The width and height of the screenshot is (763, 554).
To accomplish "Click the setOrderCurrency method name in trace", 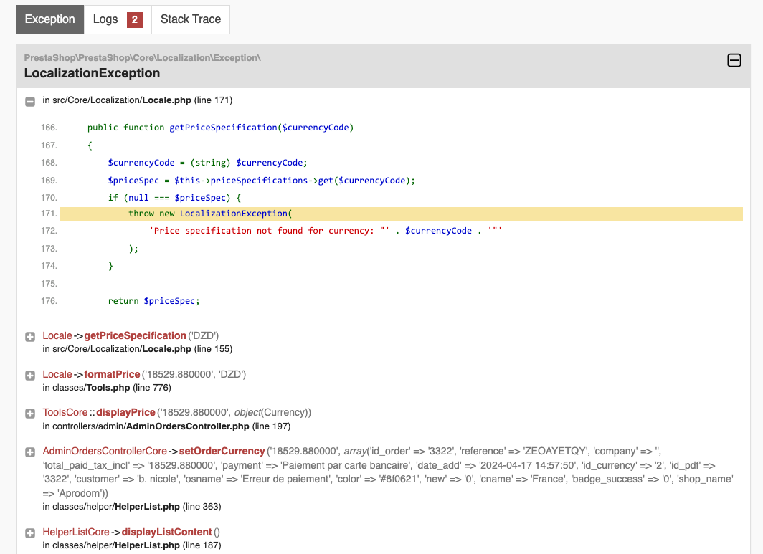I will coord(222,451).
